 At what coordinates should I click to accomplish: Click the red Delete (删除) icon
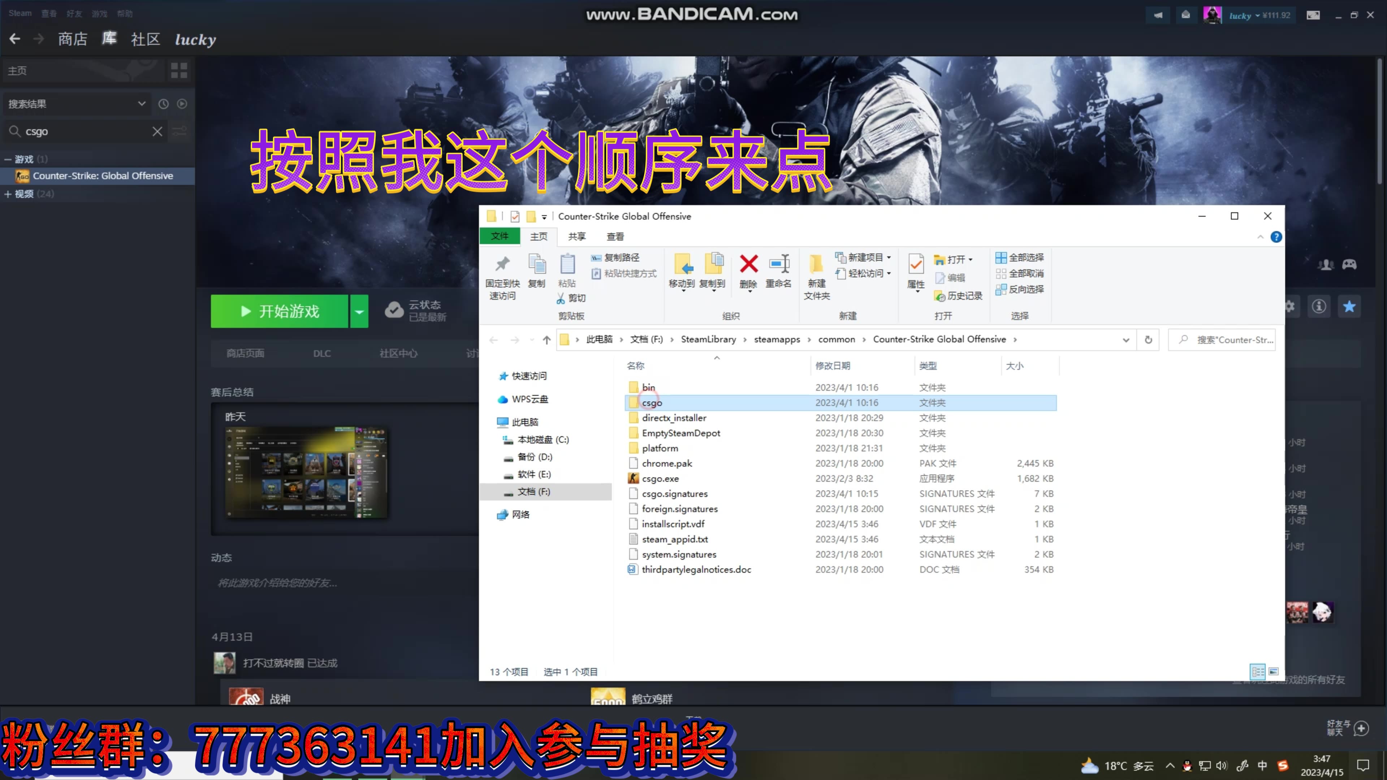(x=748, y=264)
